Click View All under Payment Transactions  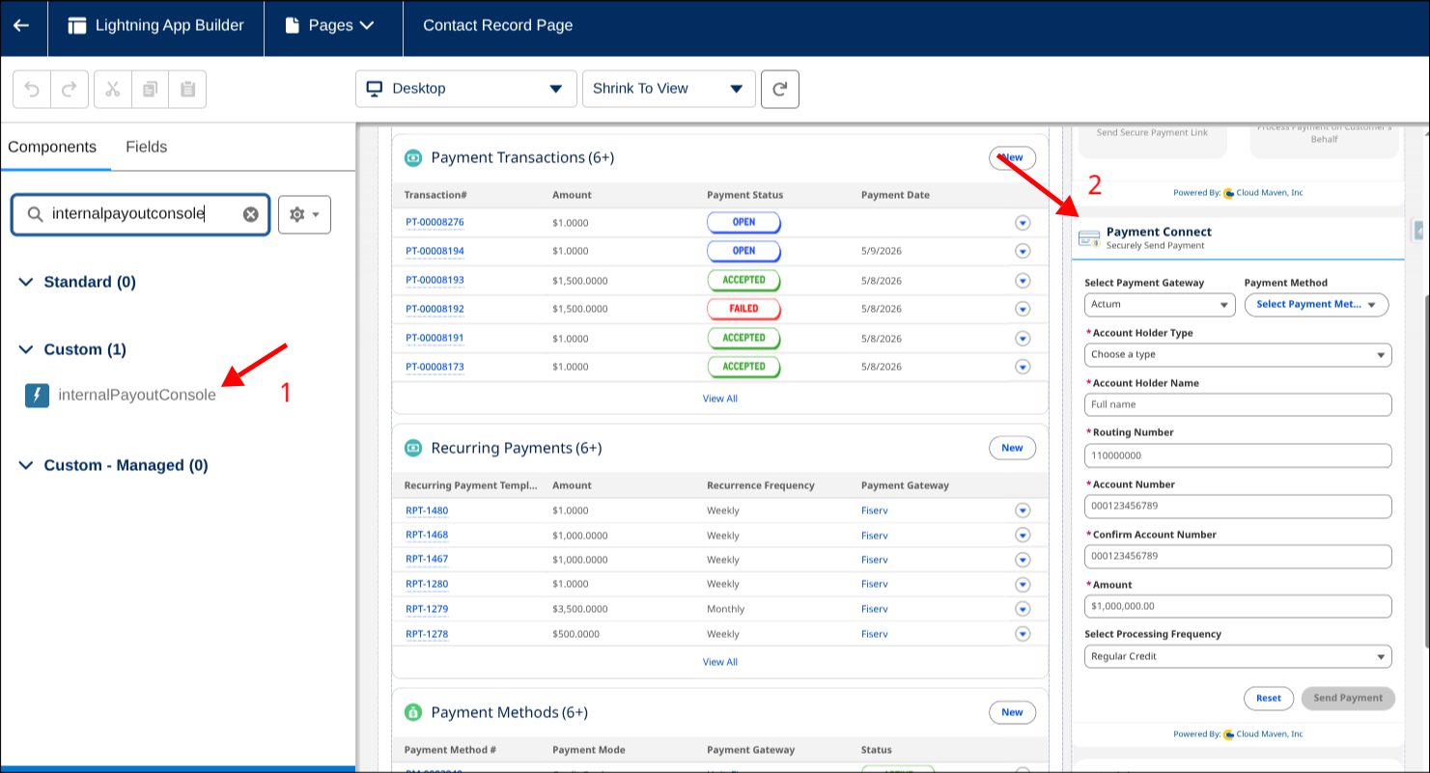[720, 399]
